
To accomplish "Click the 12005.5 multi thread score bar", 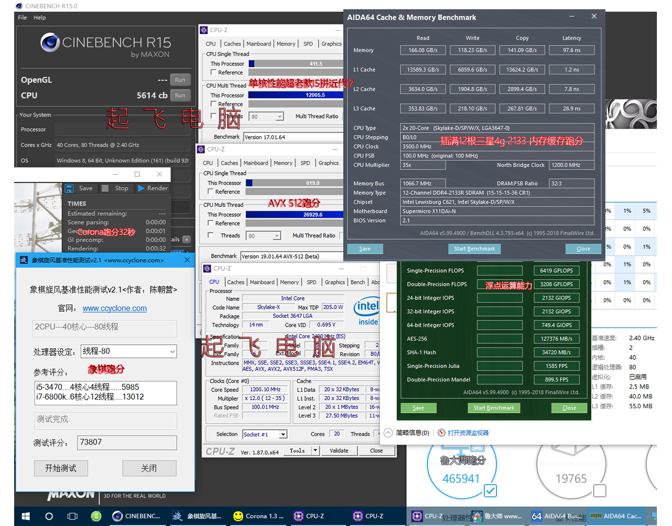I will 296,95.
